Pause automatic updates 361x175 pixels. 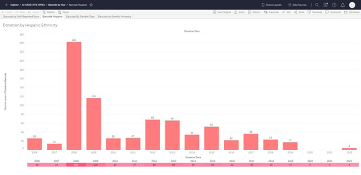tap(63, 12)
